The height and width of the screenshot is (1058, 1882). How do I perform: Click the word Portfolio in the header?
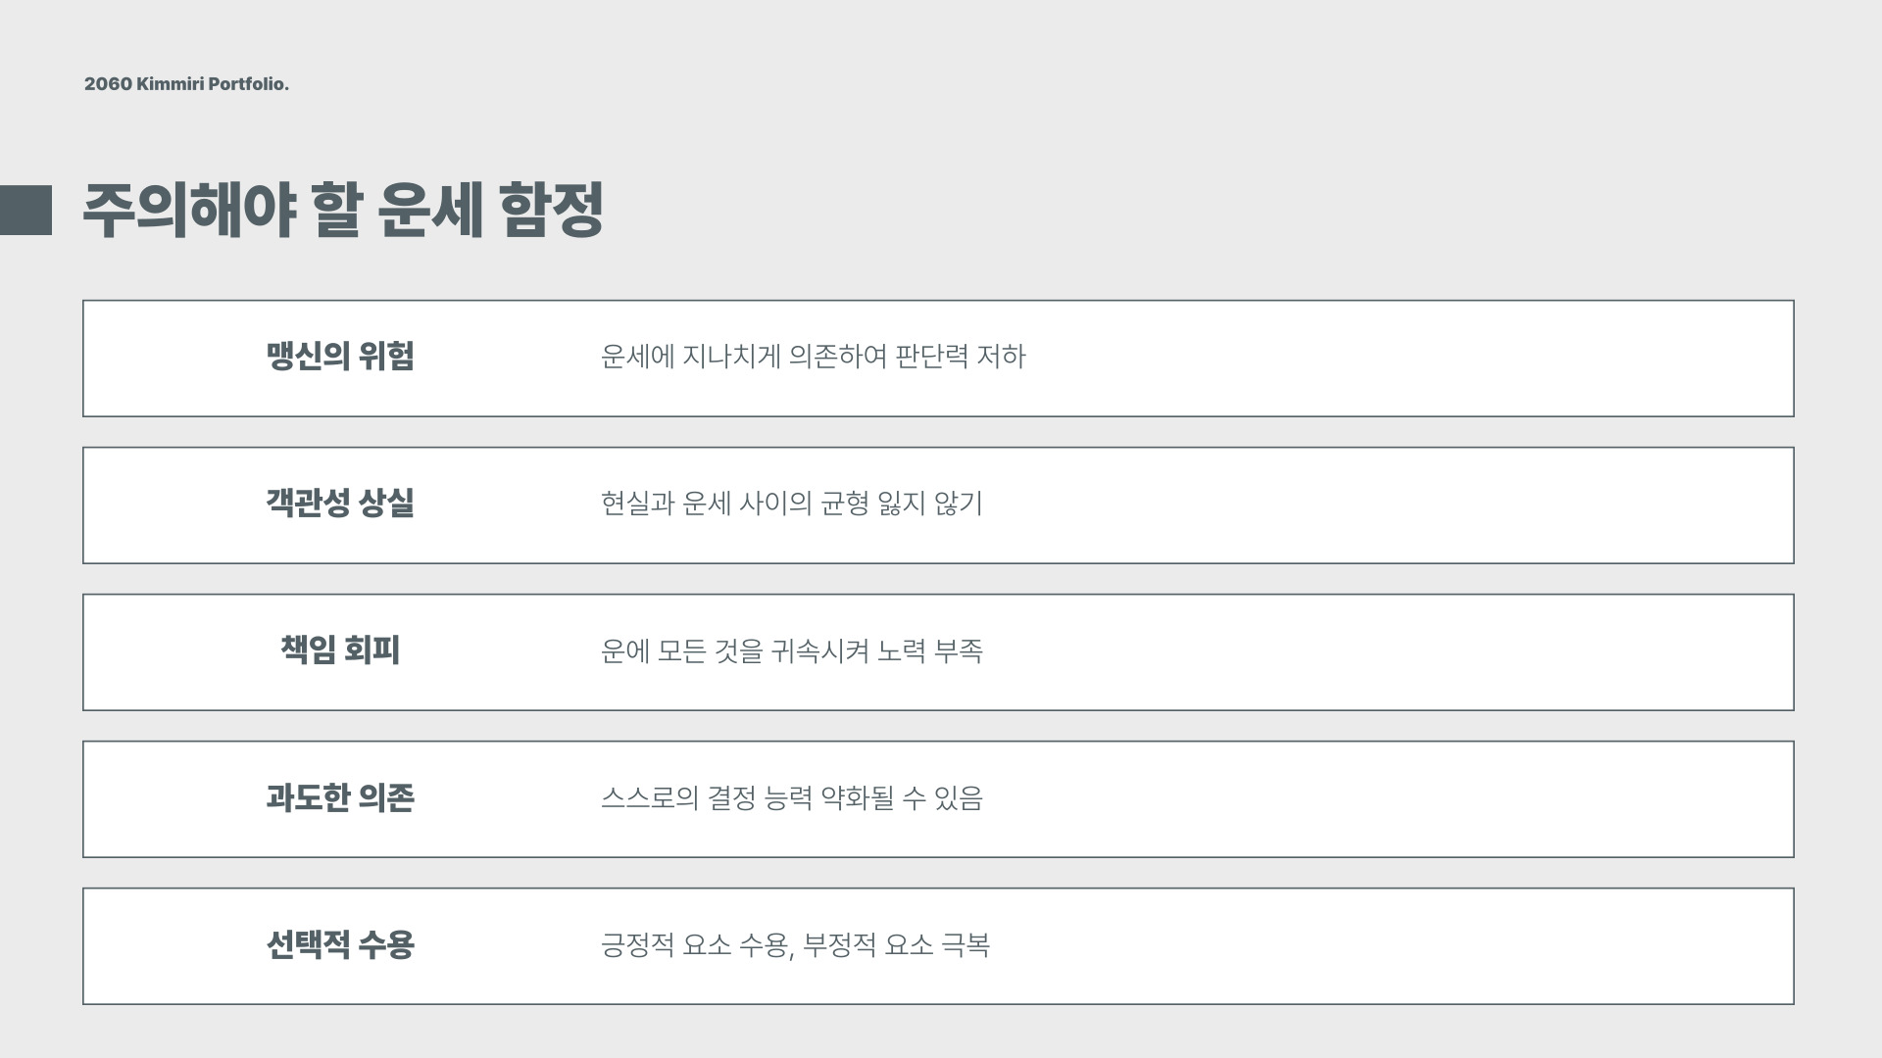click(x=248, y=84)
